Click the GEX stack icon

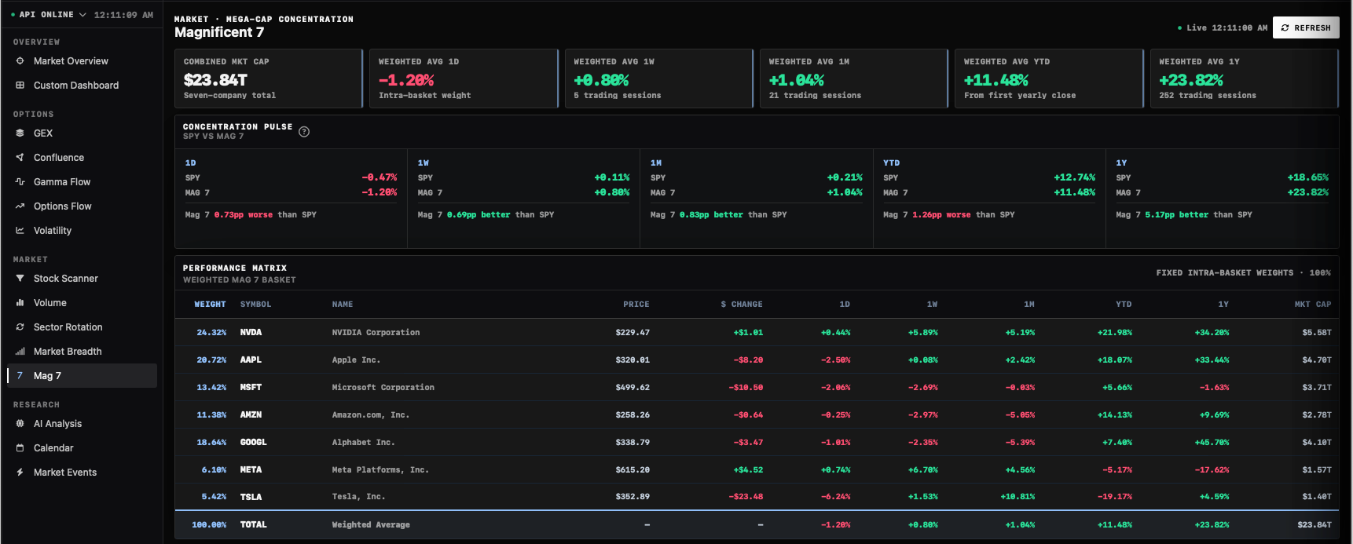point(20,133)
